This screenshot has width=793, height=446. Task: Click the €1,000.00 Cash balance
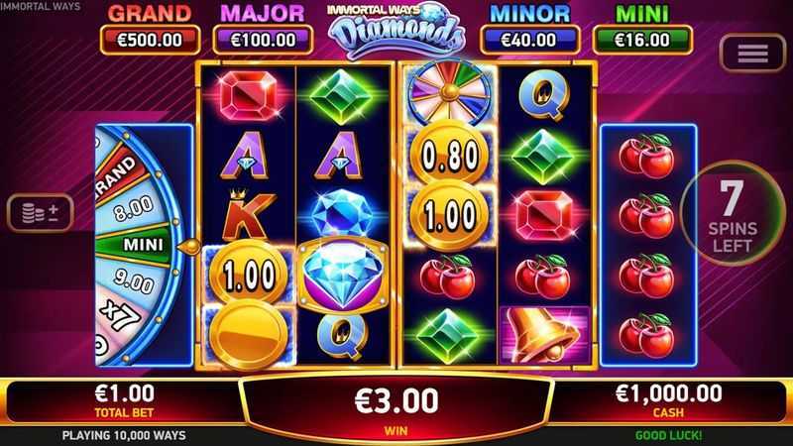668,401
